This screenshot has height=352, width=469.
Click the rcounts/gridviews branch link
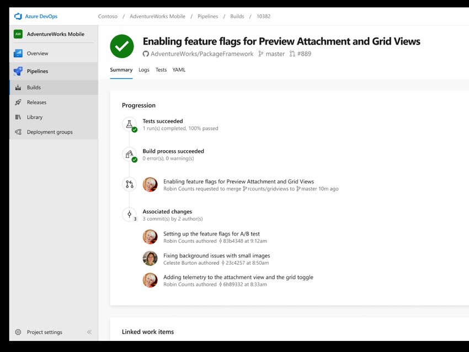click(x=269, y=189)
